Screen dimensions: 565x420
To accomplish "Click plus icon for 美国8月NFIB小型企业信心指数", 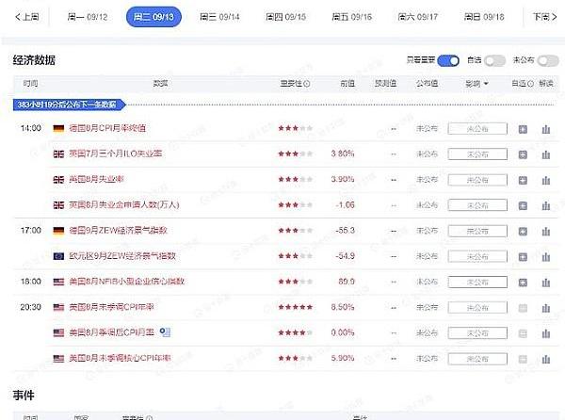I will pos(523,281).
